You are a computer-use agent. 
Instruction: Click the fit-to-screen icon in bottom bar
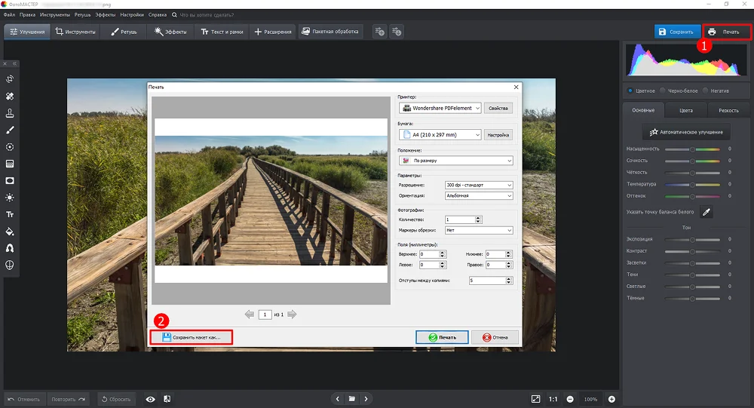click(x=535, y=399)
